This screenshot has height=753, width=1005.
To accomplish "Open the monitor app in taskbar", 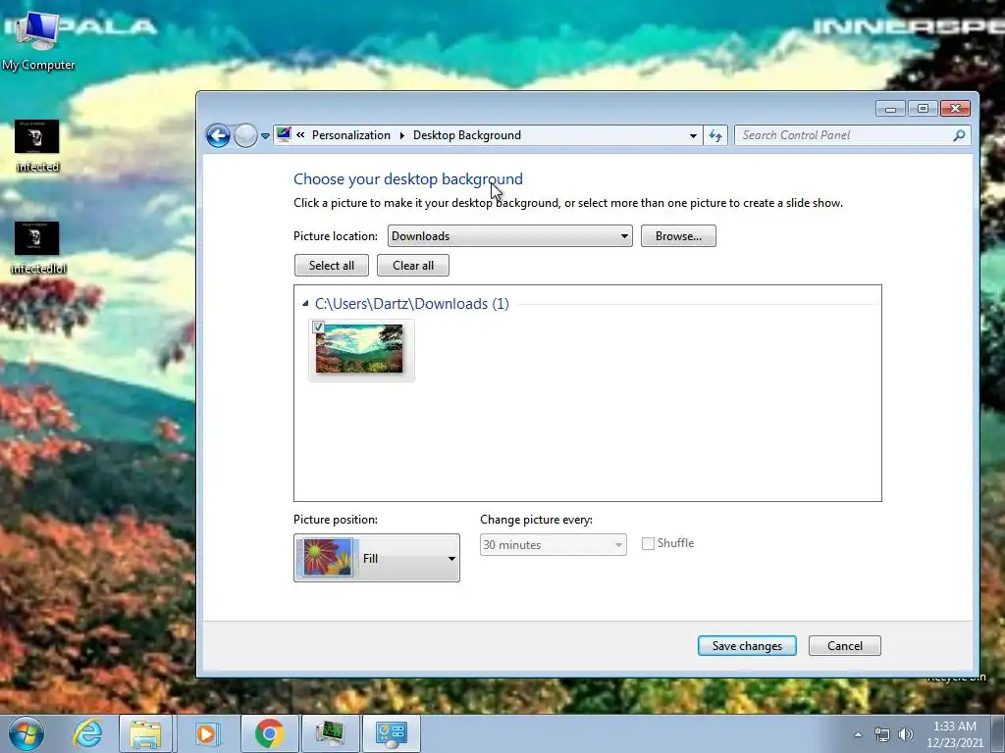I will pyautogui.click(x=331, y=733).
